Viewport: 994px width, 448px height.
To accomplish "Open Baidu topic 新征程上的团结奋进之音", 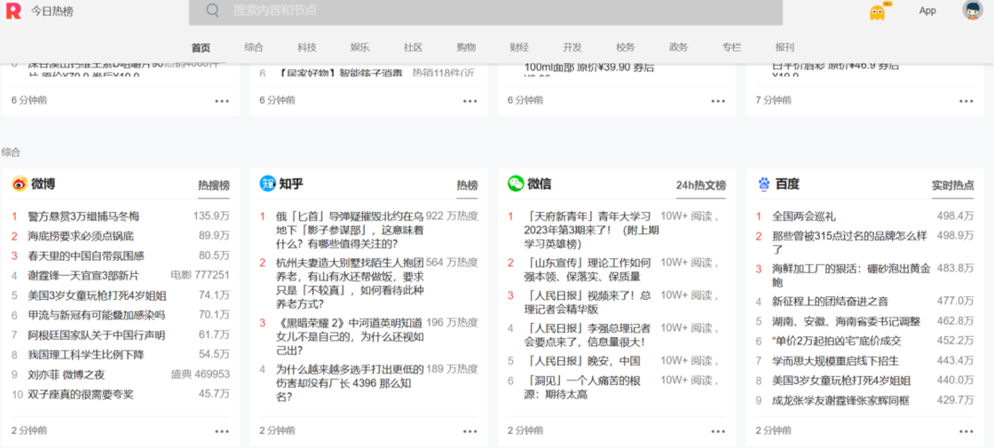I will (x=830, y=302).
